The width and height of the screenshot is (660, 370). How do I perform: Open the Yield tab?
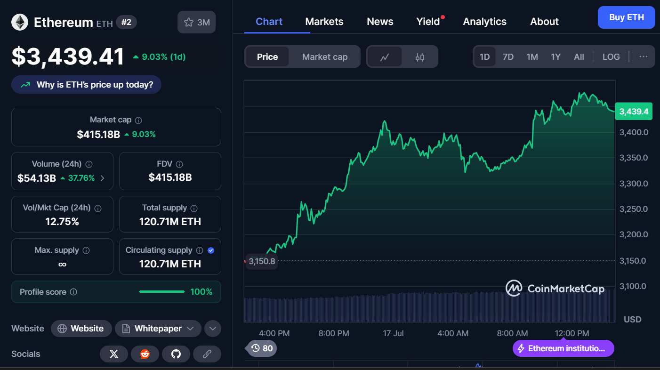click(x=428, y=22)
